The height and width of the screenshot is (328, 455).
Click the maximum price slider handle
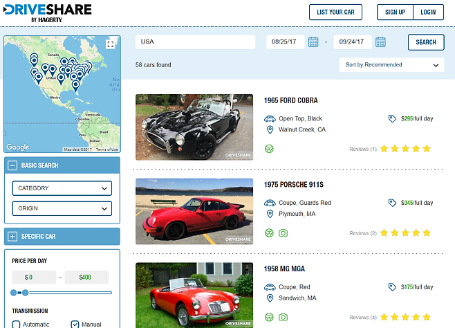(x=26, y=293)
